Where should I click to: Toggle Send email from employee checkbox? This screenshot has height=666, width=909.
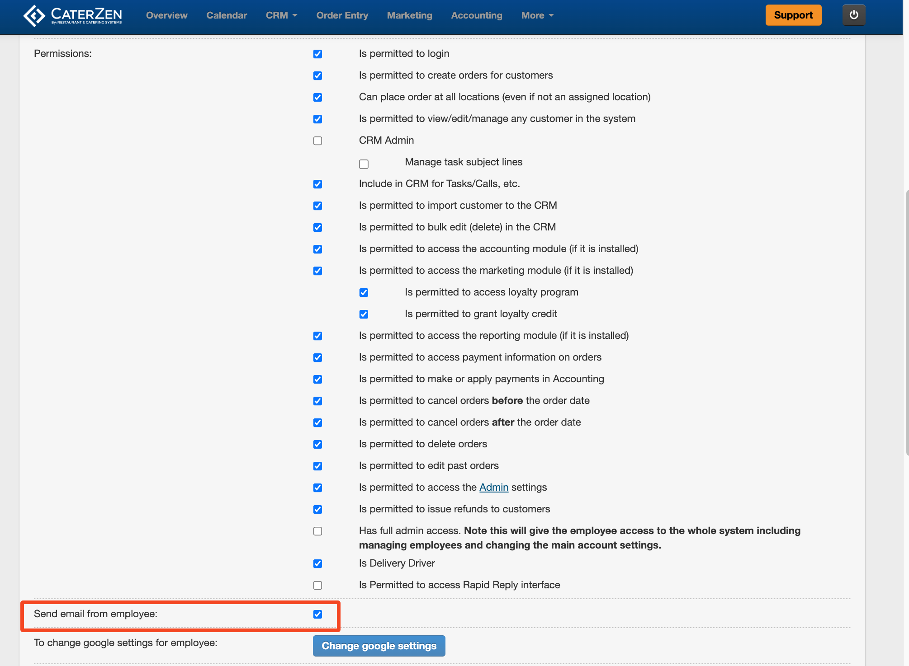(x=317, y=614)
